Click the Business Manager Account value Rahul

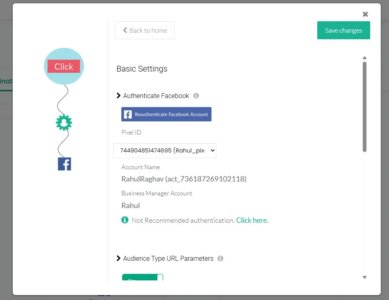(130, 206)
